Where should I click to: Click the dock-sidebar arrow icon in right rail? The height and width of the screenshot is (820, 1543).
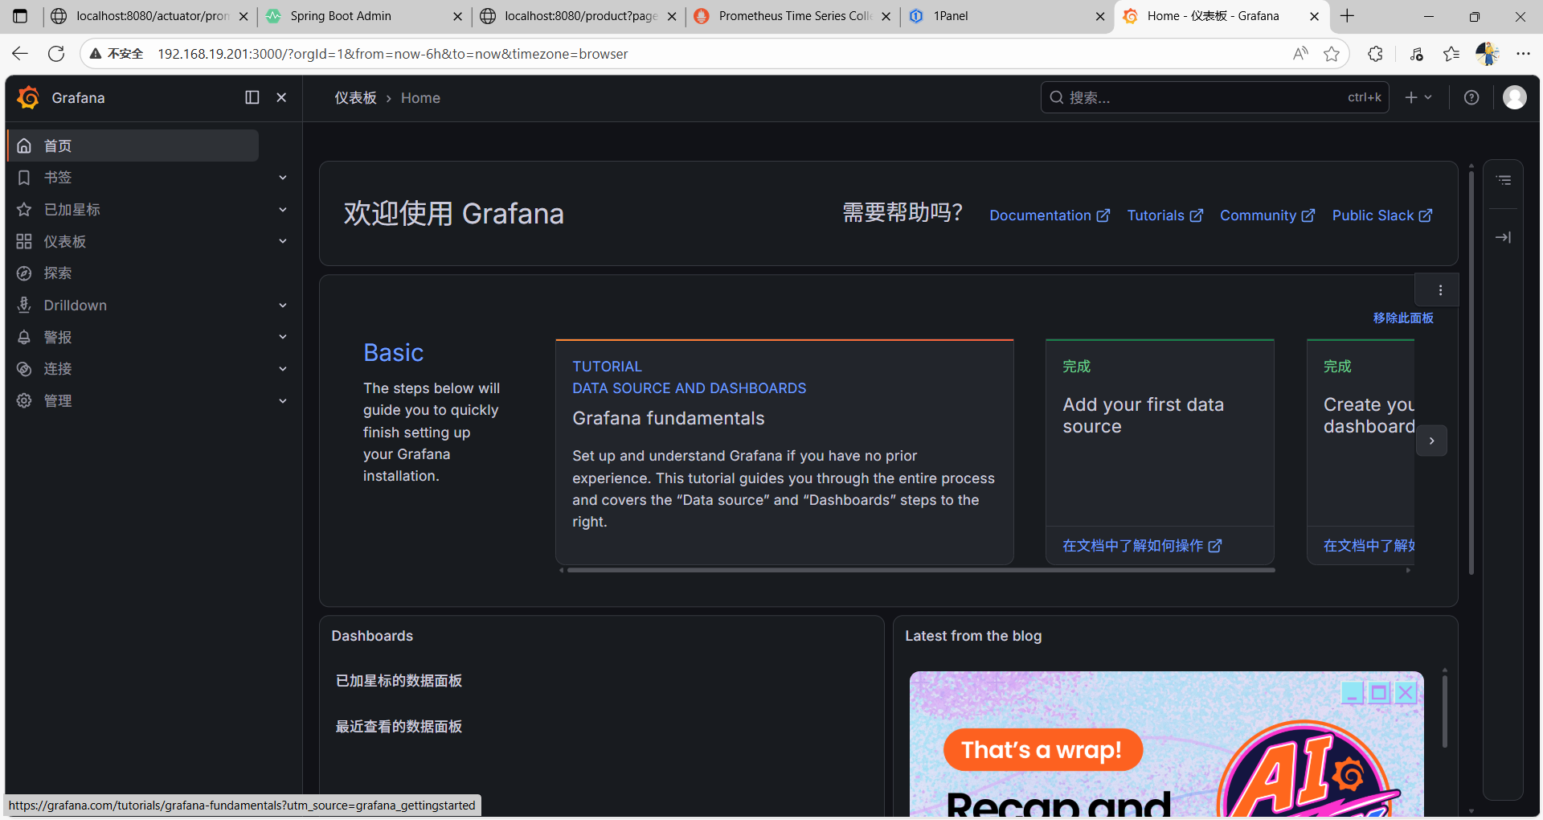click(1504, 237)
